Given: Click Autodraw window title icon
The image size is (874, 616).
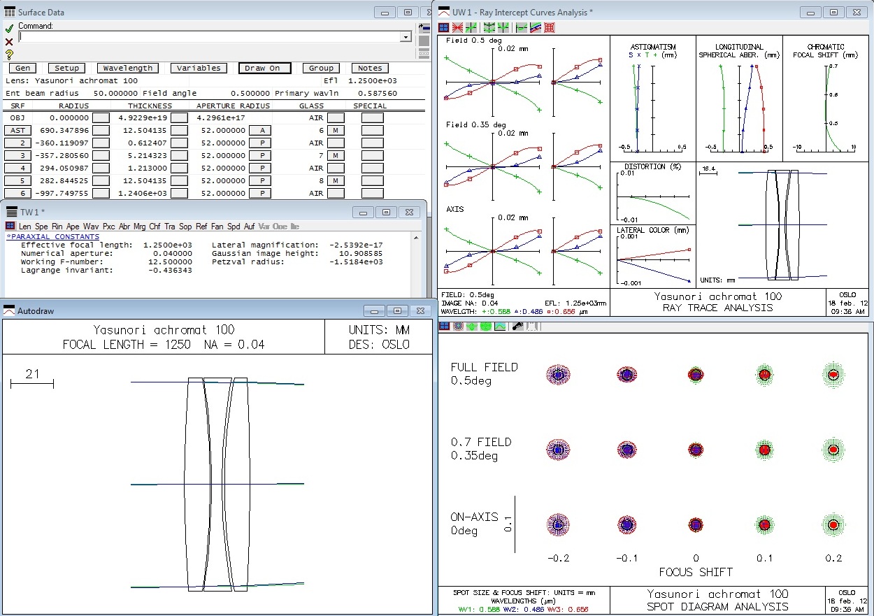Looking at the screenshot, I should [9, 310].
